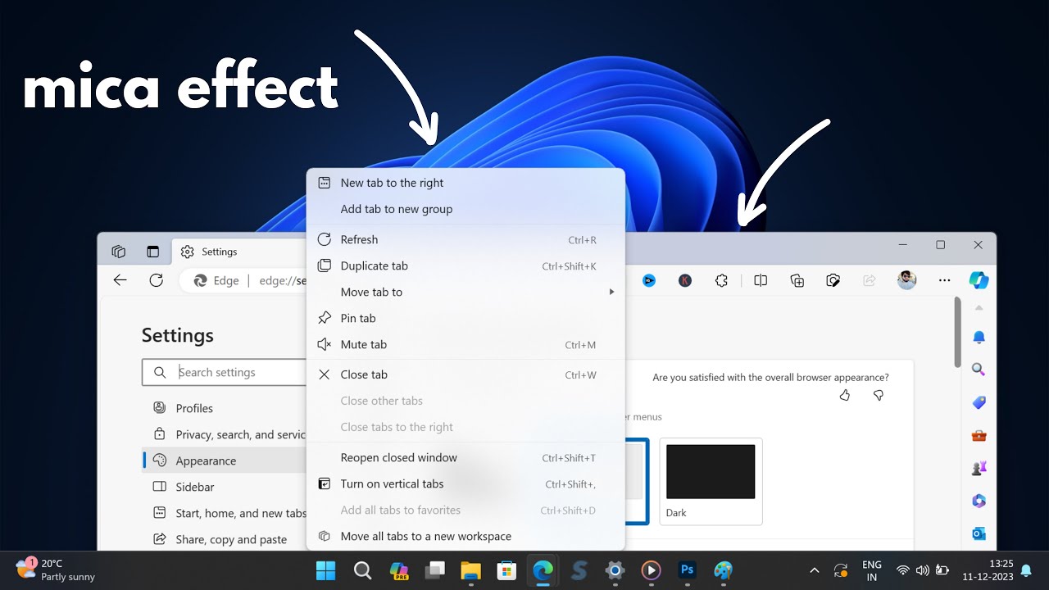Choose Add tab to new group

pyautogui.click(x=465, y=209)
